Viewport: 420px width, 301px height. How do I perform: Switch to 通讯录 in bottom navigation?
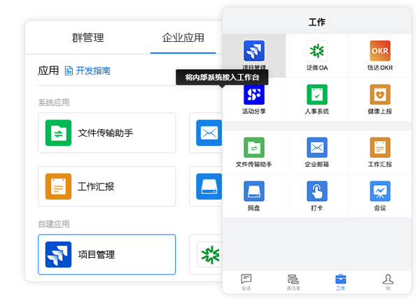(x=293, y=281)
